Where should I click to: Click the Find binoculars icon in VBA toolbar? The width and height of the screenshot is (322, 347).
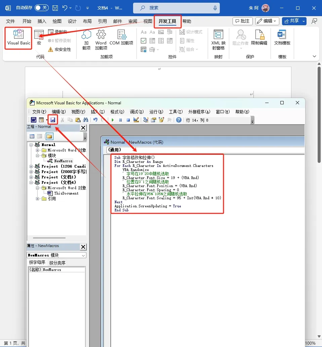(85, 120)
